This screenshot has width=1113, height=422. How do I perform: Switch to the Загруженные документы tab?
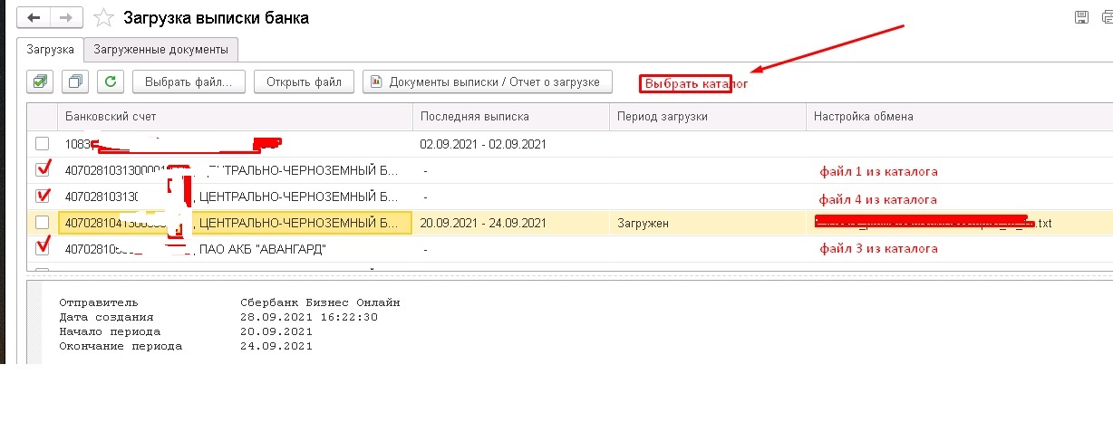[x=161, y=49]
